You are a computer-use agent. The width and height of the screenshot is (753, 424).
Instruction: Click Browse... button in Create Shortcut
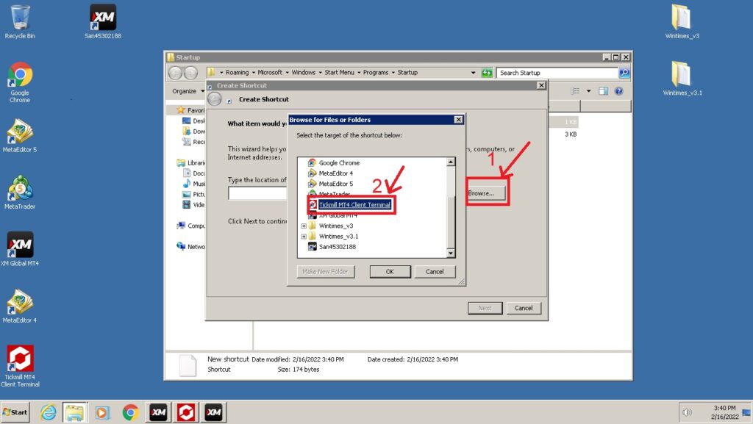pos(486,193)
